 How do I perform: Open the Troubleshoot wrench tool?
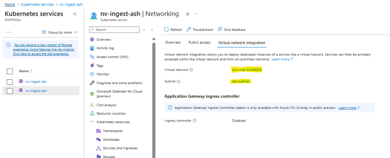click(x=189, y=30)
